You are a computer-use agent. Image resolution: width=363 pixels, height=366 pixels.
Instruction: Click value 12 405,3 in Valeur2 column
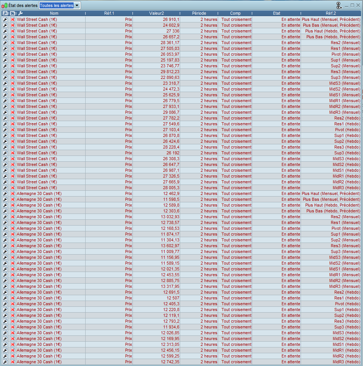click(x=171, y=304)
